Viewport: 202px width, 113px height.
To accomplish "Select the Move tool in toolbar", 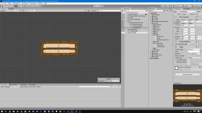I will click(6, 6).
